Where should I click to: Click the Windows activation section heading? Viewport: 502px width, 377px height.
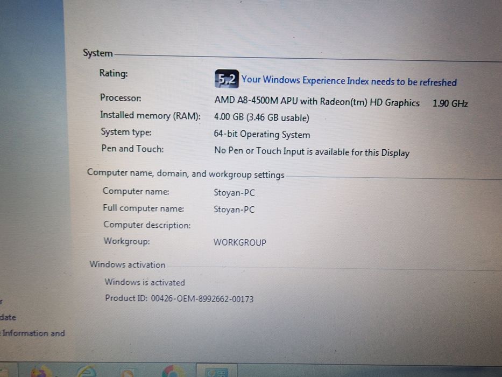[x=128, y=264]
